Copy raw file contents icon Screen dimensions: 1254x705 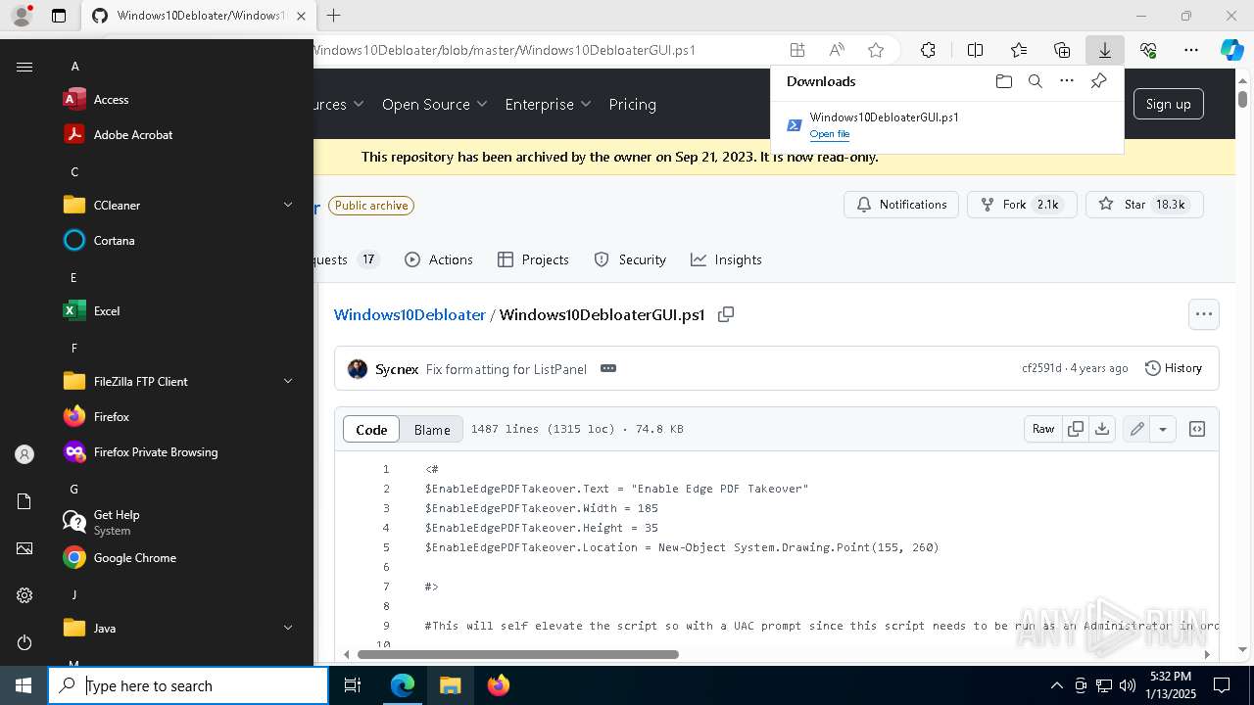(1076, 429)
